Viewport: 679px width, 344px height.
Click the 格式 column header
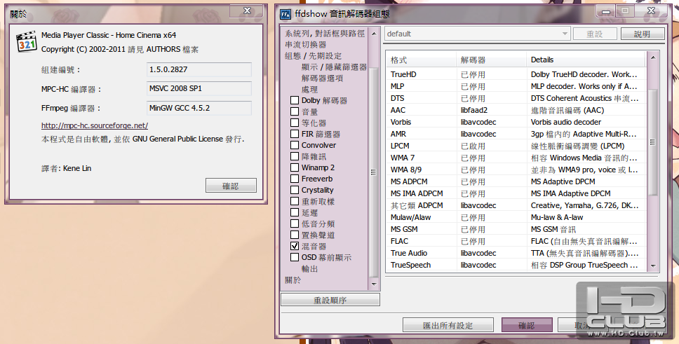pyautogui.click(x=422, y=60)
